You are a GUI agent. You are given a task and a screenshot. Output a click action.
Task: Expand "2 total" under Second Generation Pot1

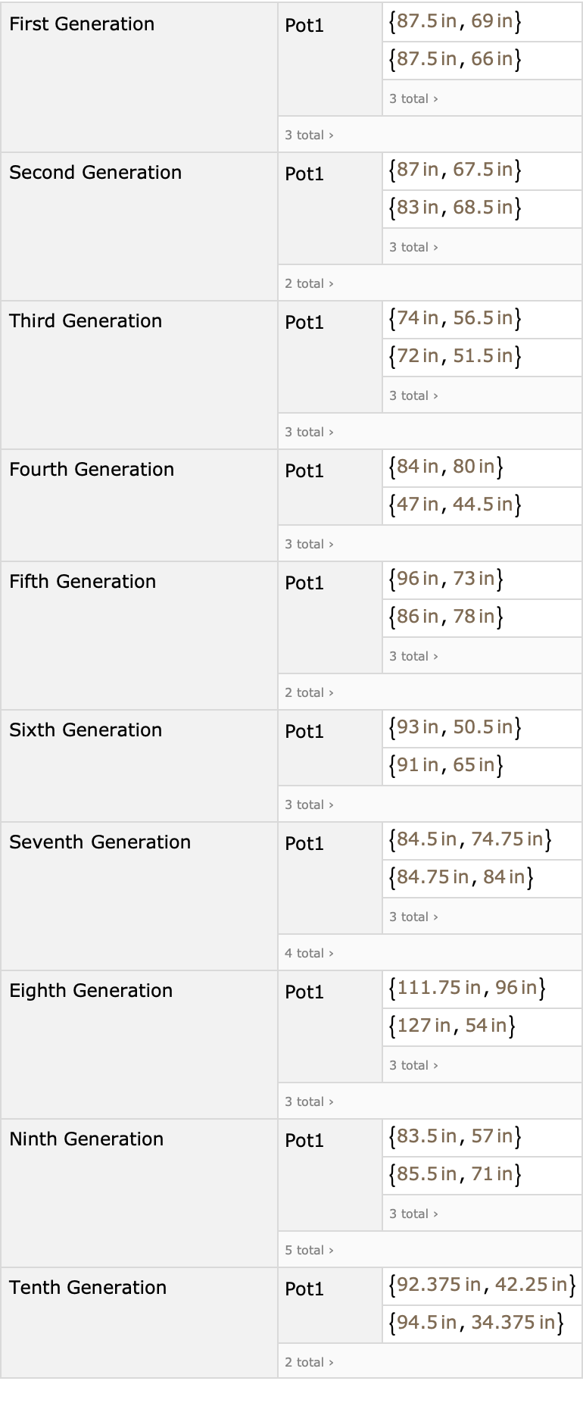(309, 283)
